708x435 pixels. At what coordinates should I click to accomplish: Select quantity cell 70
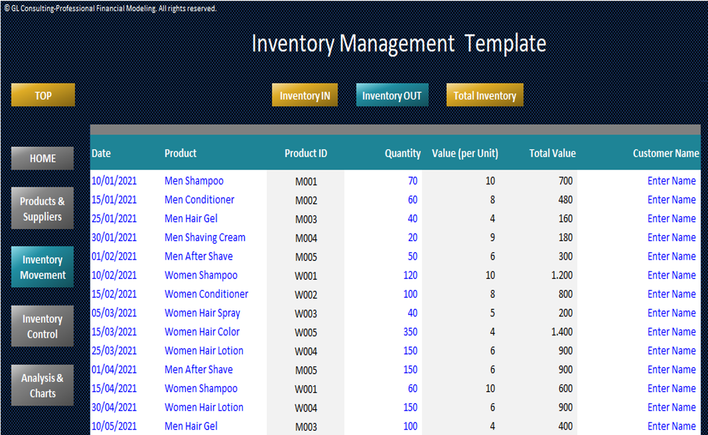(x=413, y=181)
